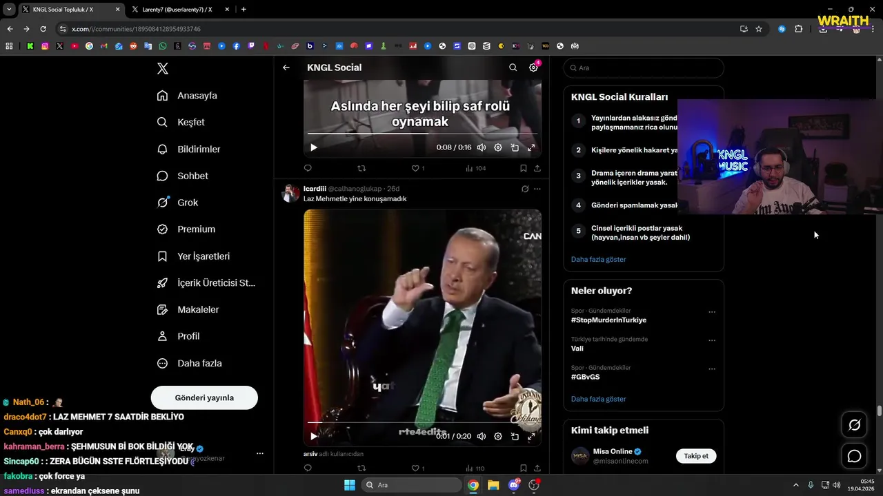Open a new browser tab
This screenshot has height=496, width=883.
point(244,10)
